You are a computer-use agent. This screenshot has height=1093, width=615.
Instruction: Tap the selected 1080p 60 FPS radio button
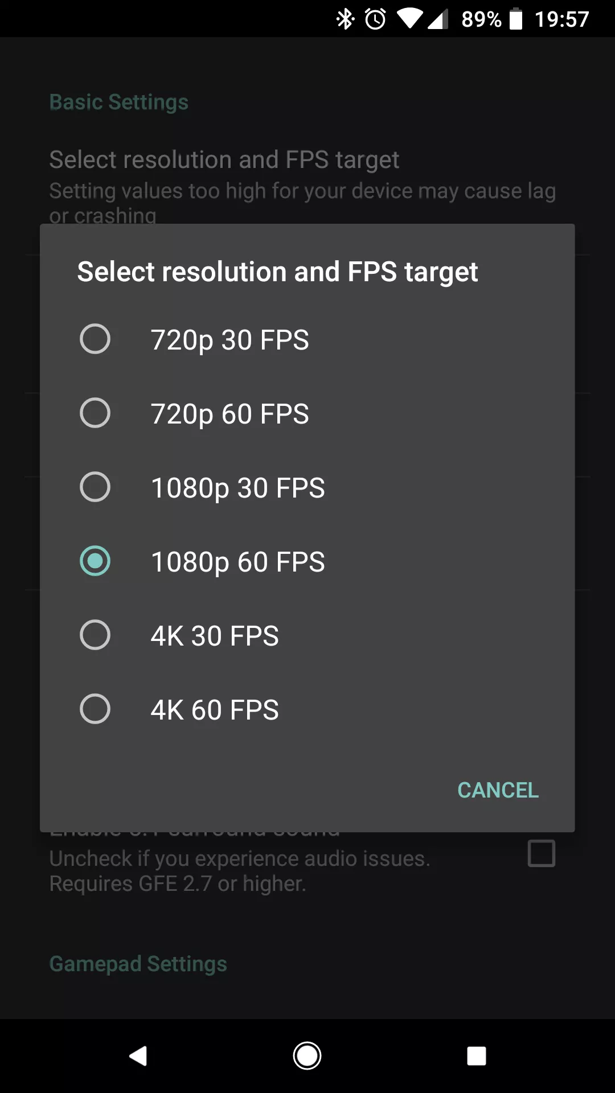click(x=95, y=561)
